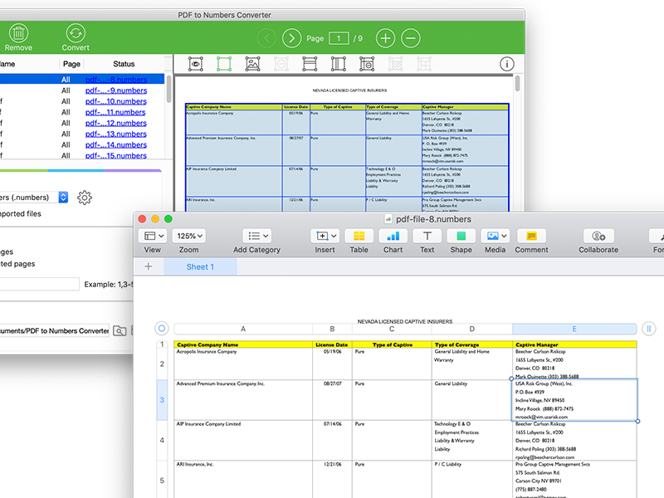Viewport: 664px width, 498px height.
Task: Click the page number input field
Action: [339, 38]
